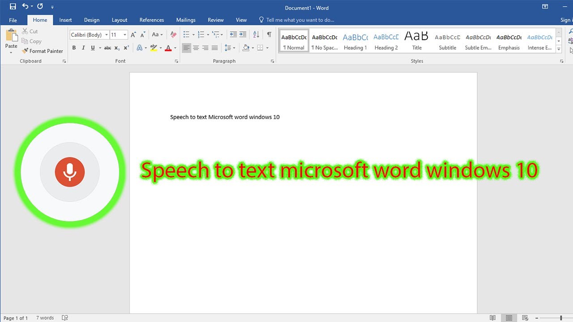Switch to Read Mode view

(x=492, y=318)
